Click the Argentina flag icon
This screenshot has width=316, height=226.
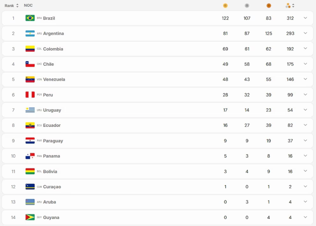coord(30,33)
